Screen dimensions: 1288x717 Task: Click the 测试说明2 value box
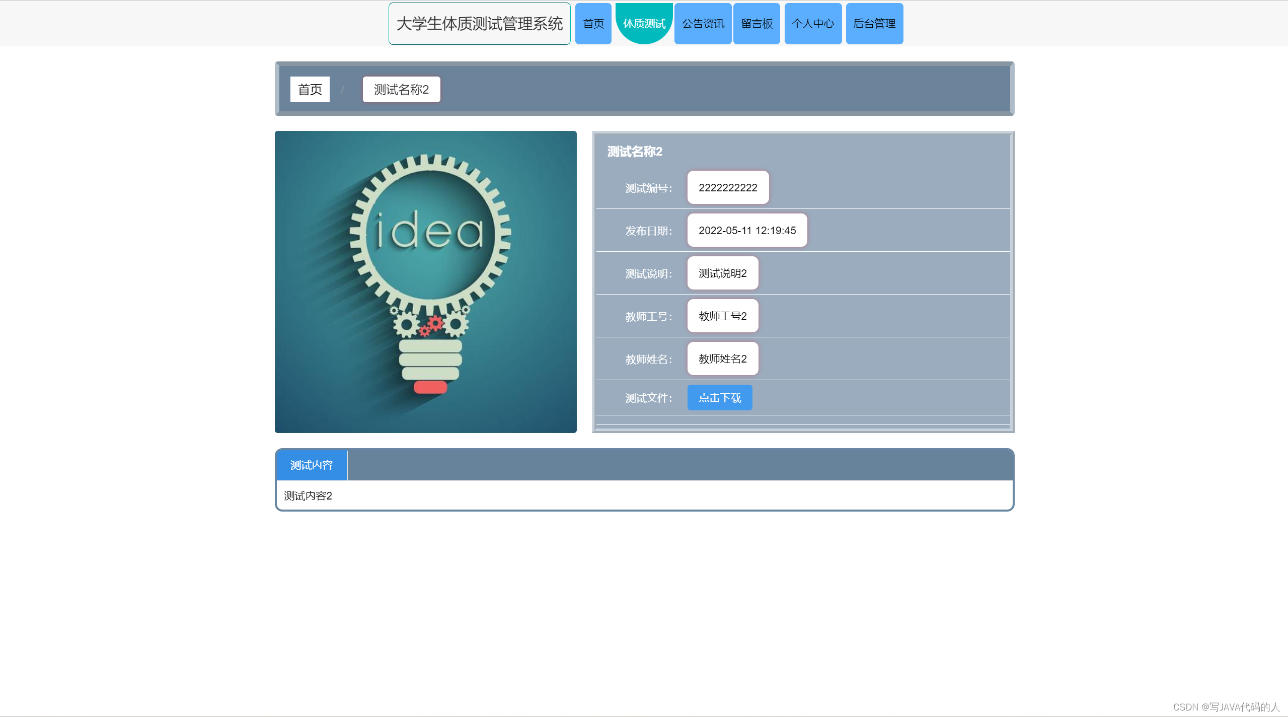723,273
